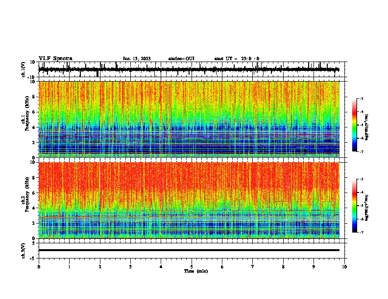Click tick label "1" on the time axis
Image resolution: width=388 pixels, height=299 pixels.
click(x=69, y=267)
